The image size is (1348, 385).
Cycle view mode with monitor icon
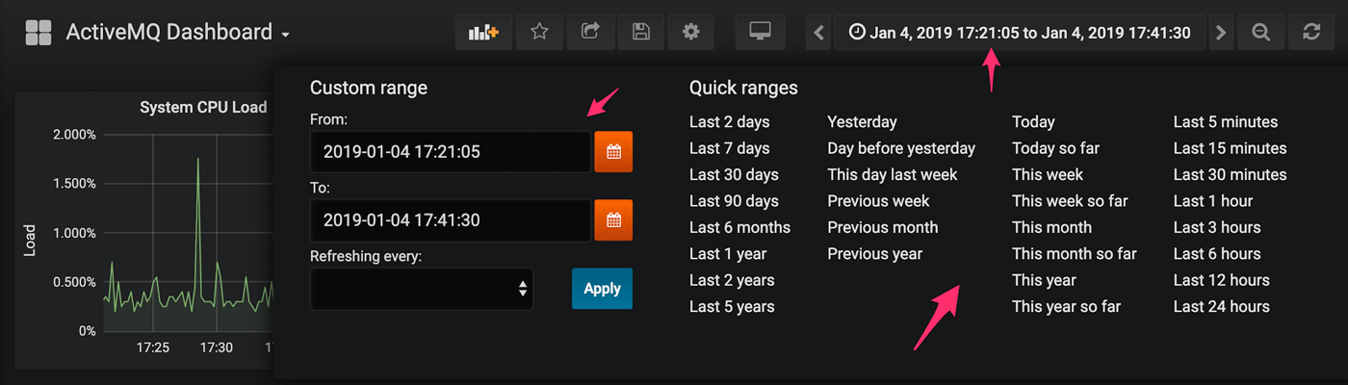tap(761, 33)
